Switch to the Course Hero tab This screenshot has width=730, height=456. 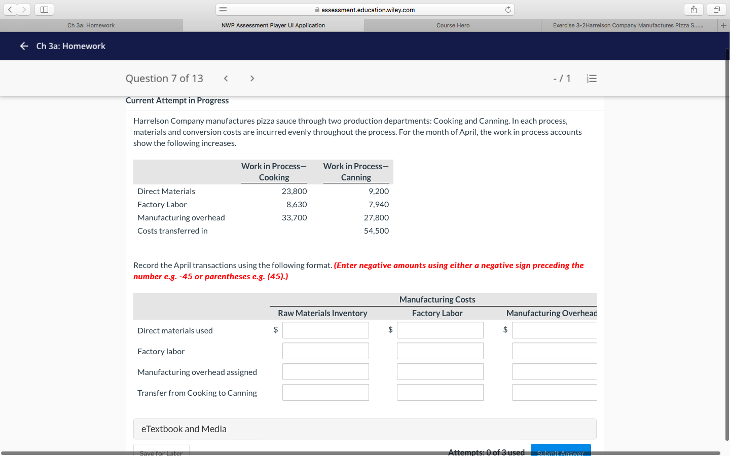[452, 25]
